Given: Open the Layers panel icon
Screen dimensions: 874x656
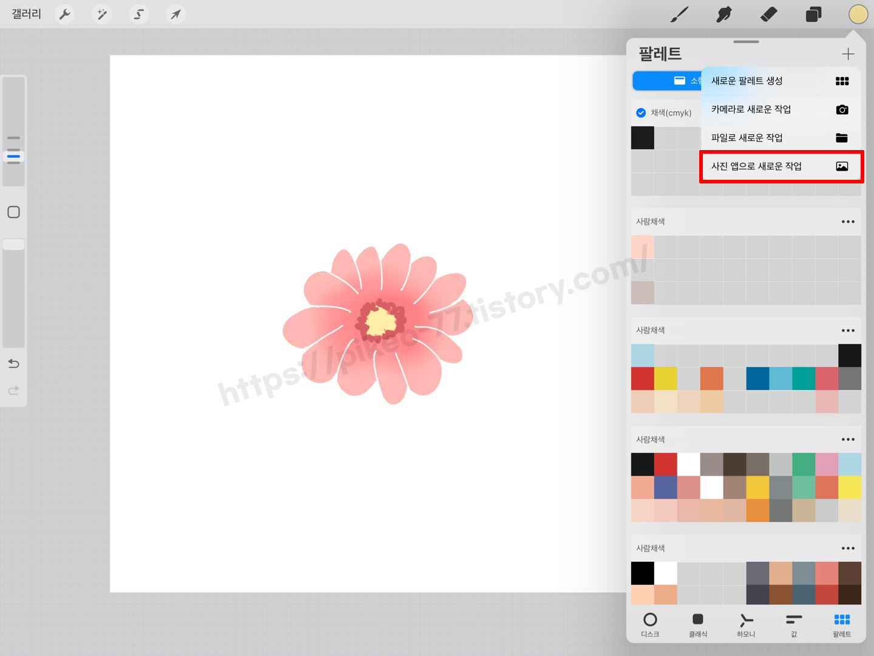Looking at the screenshot, I should (813, 14).
